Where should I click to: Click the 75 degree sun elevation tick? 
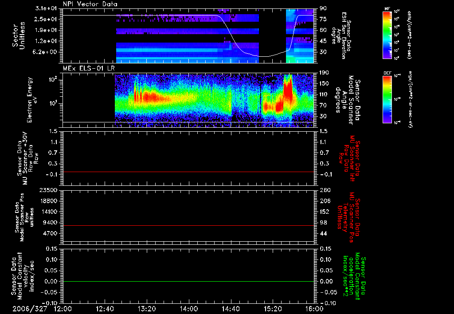[x=323, y=19]
